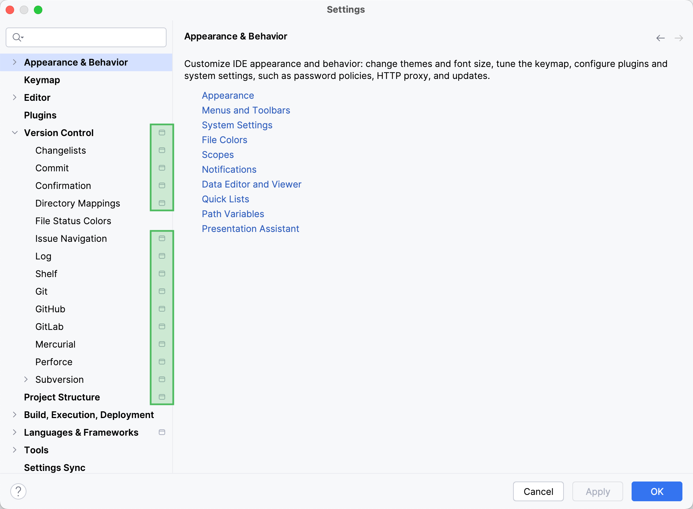The image size is (693, 509).
Task: Click the Git settings icon
Action: [161, 291]
